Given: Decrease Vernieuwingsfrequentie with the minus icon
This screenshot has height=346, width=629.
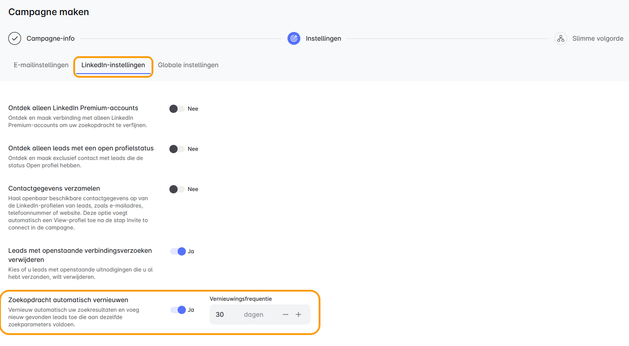Looking at the screenshot, I should click(x=286, y=314).
